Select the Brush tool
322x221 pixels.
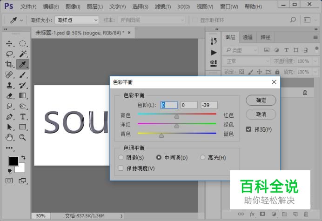click(23, 75)
